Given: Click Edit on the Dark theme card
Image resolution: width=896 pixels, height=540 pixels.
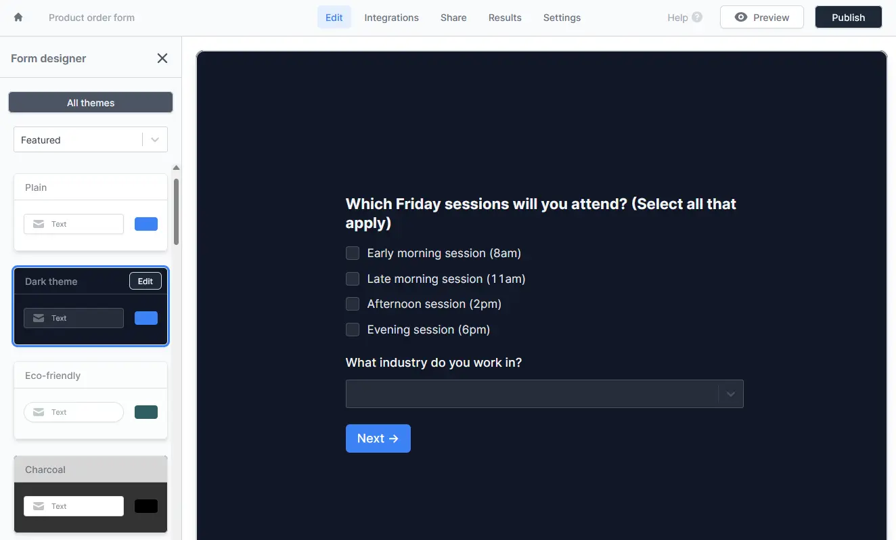Looking at the screenshot, I should (x=145, y=281).
